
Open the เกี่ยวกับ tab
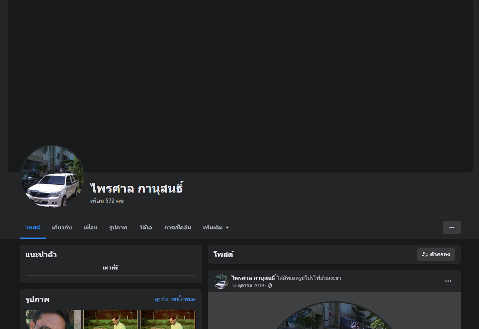click(x=62, y=228)
